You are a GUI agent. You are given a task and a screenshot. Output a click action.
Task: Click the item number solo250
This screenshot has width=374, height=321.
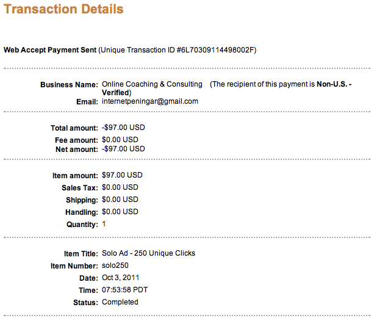pyautogui.click(x=115, y=265)
